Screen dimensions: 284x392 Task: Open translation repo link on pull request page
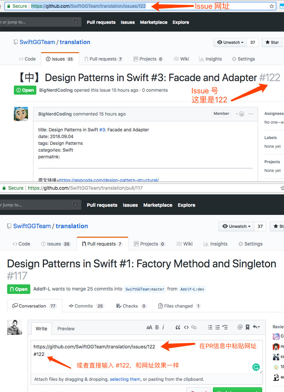(x=72, y=226)
